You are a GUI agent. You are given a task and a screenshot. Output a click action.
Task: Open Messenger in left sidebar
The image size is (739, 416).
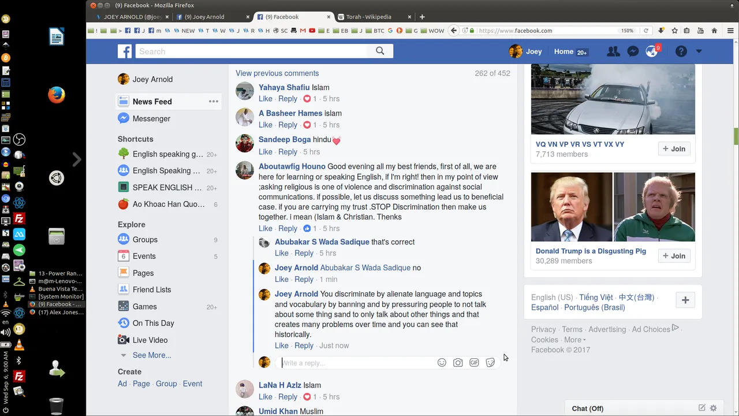[151, 118]
